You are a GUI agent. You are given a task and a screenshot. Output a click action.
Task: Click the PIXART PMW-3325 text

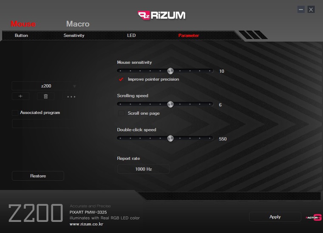click(88, 212)
